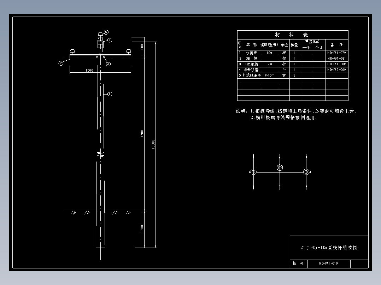Click the '名称' column header

coord(252,45)
